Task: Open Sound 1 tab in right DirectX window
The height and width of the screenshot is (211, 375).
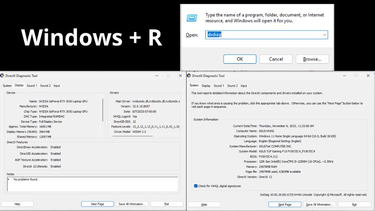Action: [219, 86]
